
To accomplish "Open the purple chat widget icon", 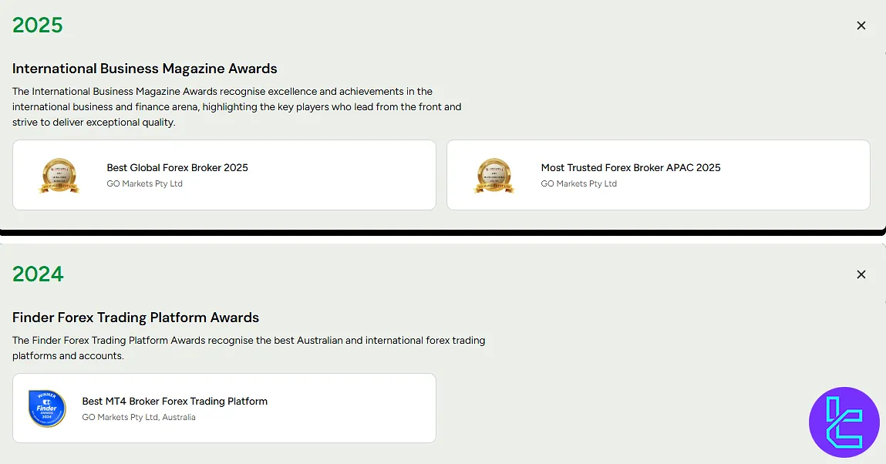I will (844, 422).
